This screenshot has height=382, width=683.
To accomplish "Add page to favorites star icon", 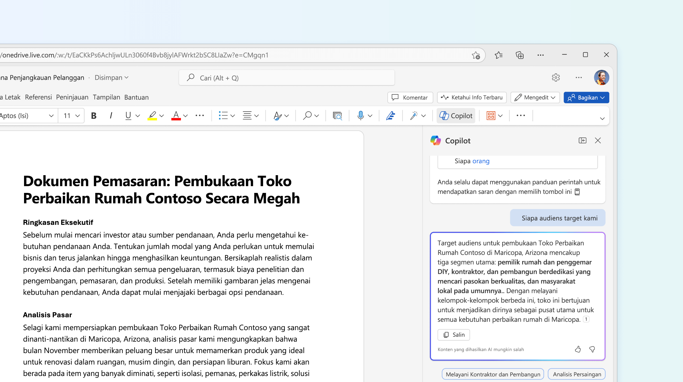I will (476, 55).
